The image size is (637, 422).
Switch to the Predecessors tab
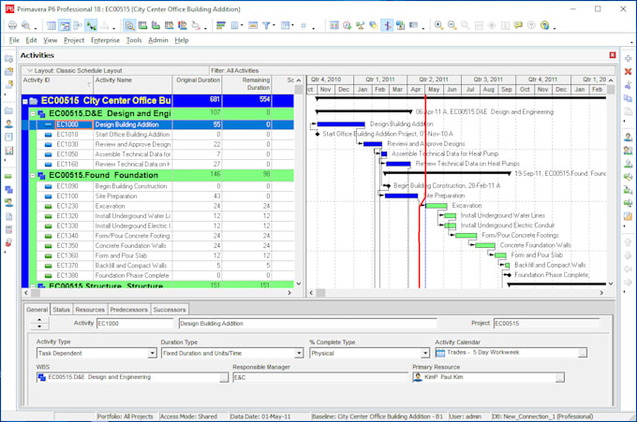click(128, 310)
